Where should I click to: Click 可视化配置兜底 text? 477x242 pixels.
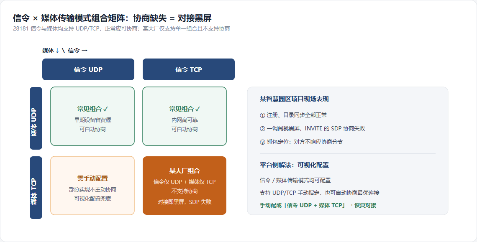pyautogui.click(x=92, y=199)
